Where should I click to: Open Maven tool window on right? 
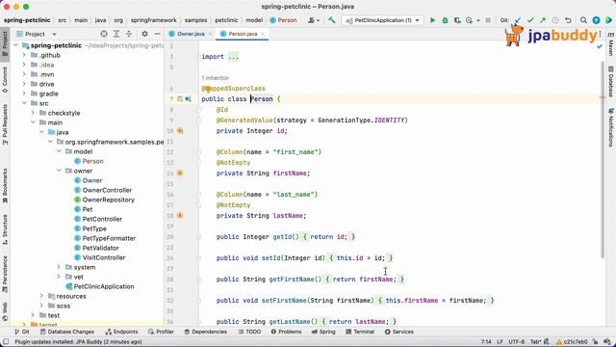coord(611,44)
